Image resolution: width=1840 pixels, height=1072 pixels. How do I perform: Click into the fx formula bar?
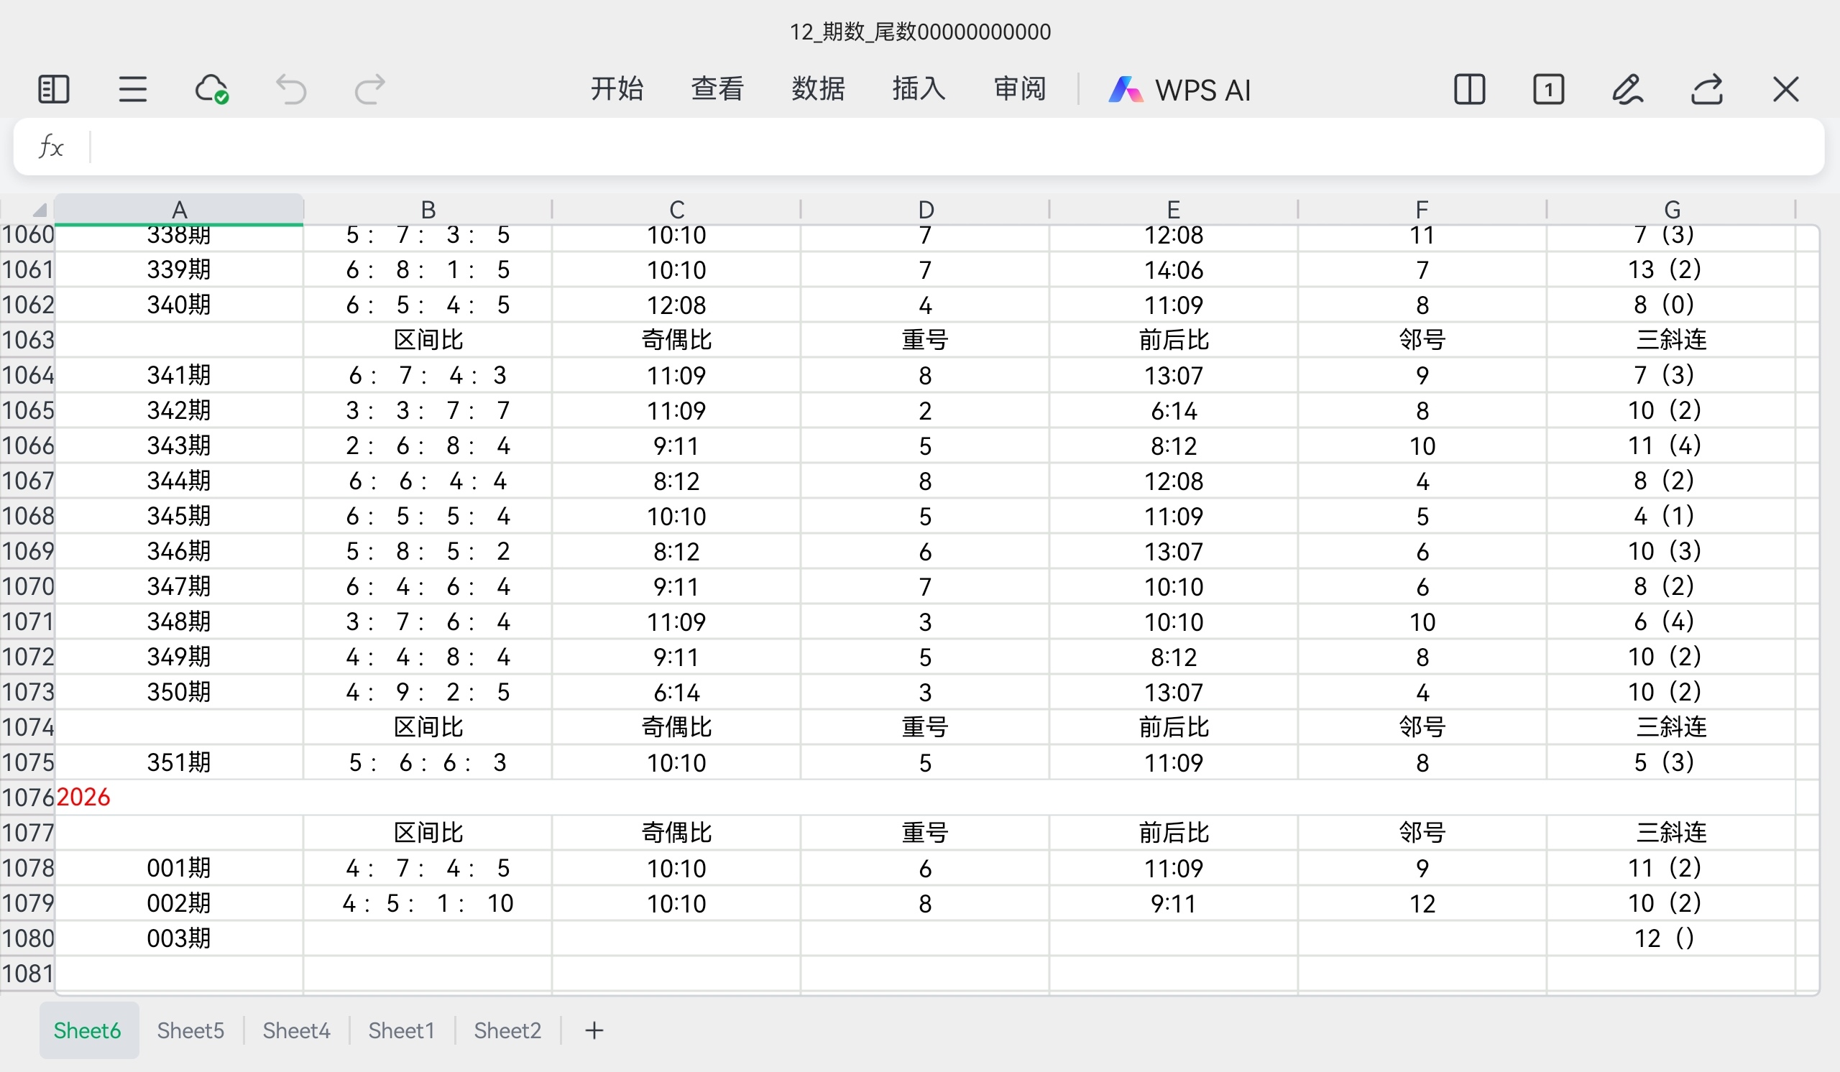(949, 147)
